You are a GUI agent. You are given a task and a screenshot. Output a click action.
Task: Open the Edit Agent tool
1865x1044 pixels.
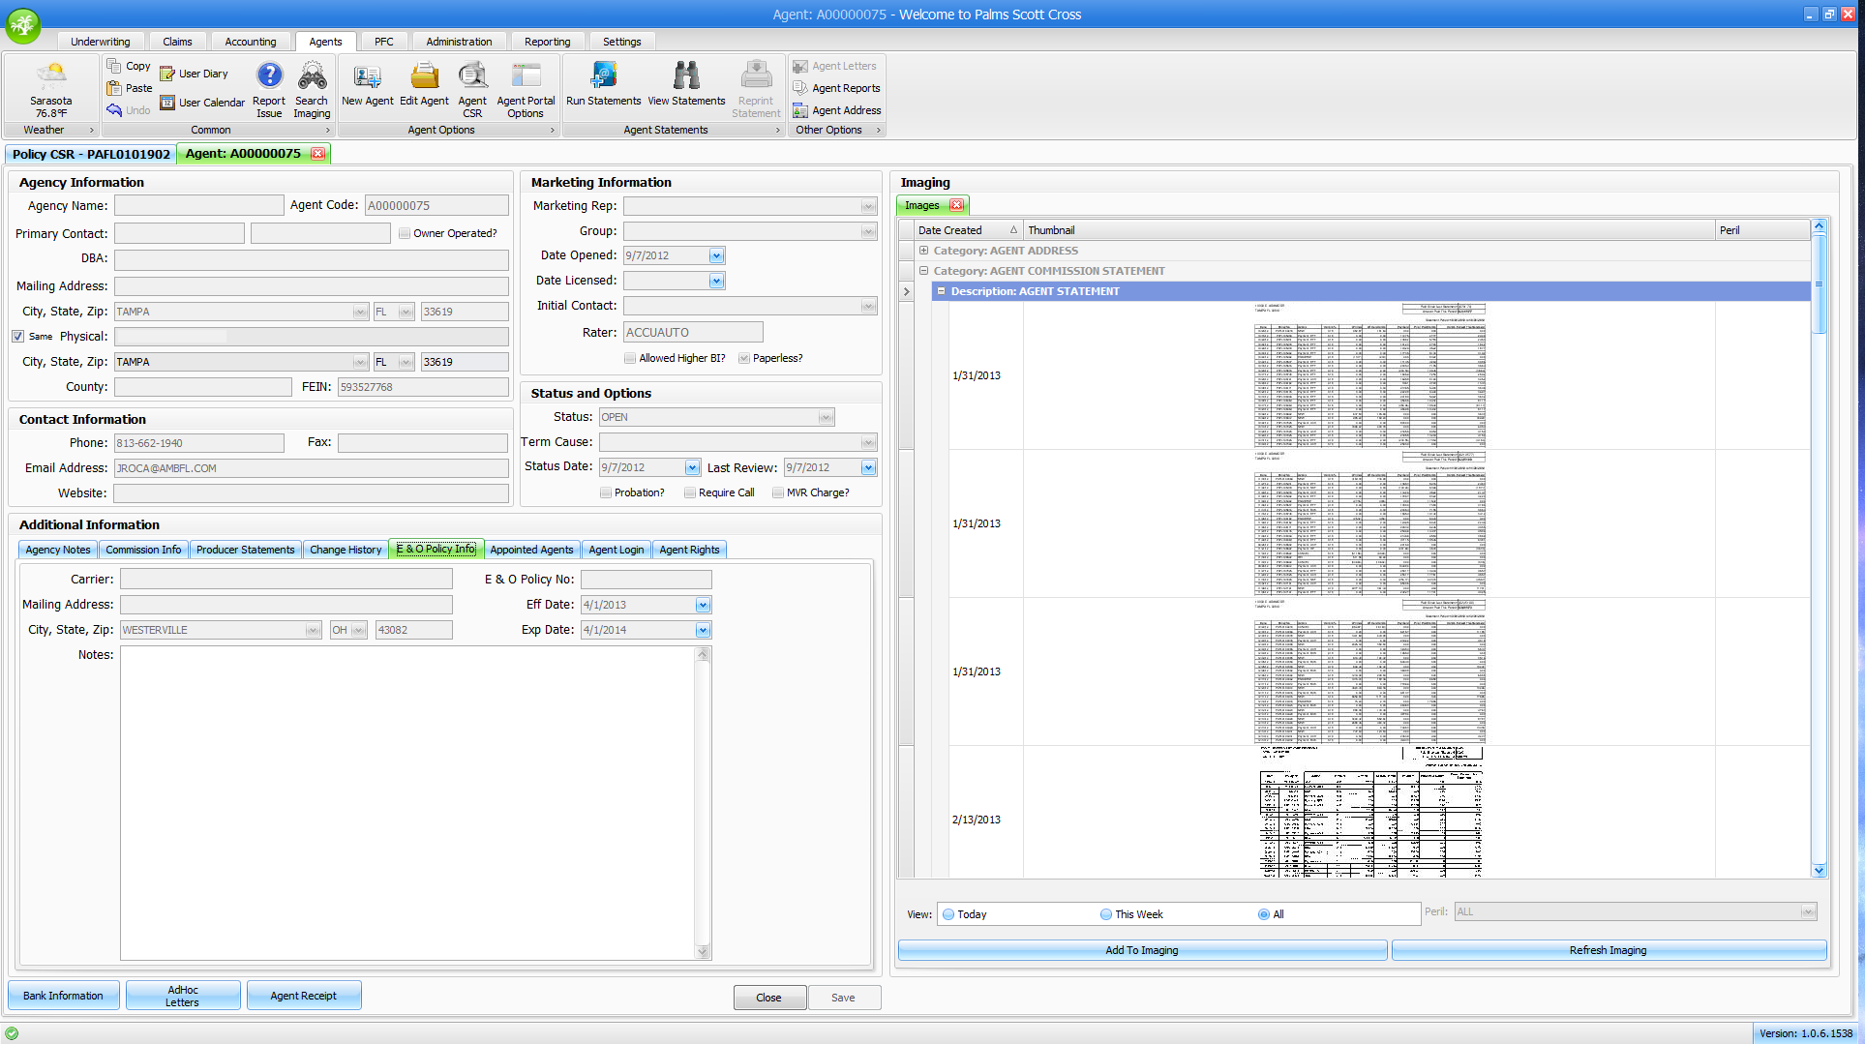[424, 85]
